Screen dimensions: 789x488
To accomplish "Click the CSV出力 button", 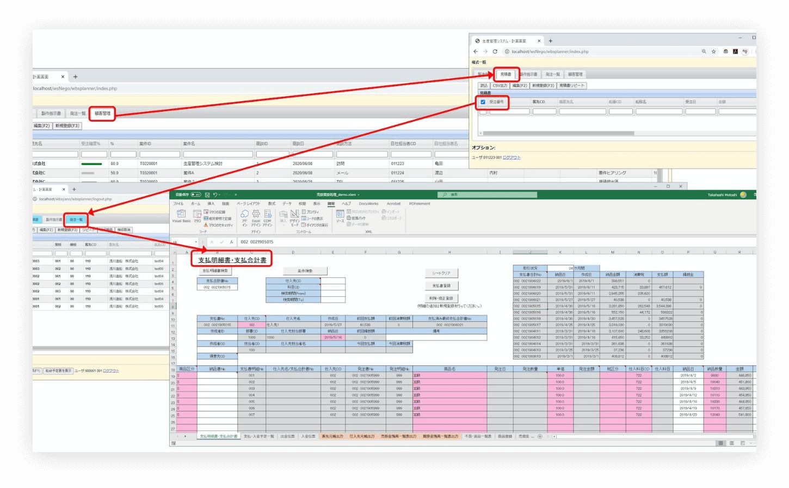I will pos(500,86).
